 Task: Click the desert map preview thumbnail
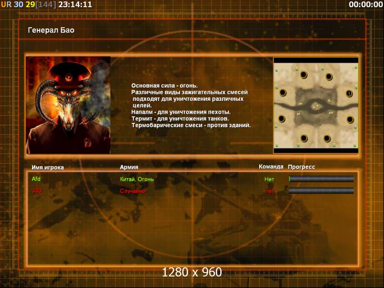(x=316, y=106)
